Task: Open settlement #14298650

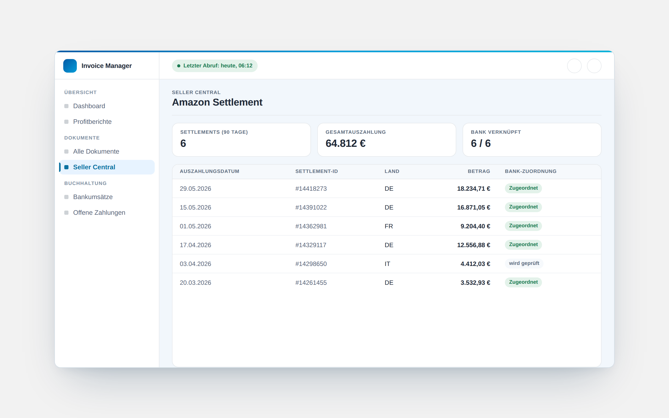Action: click(311, 264)
